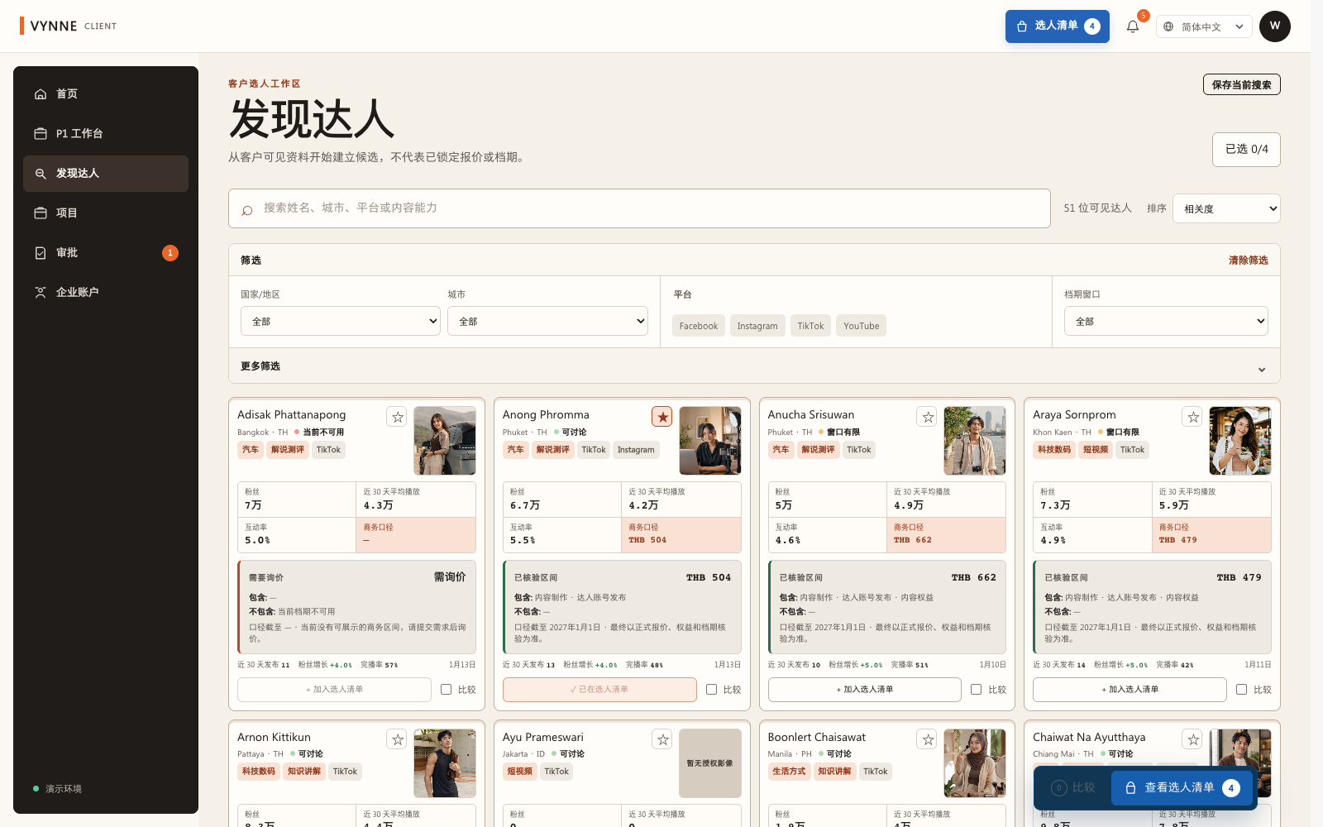Image resolution: width=1323 pixels, height=827 pixels.
Task: Click Anucha Srisuwan's photo thumbnail
Action: coord(975,440)
